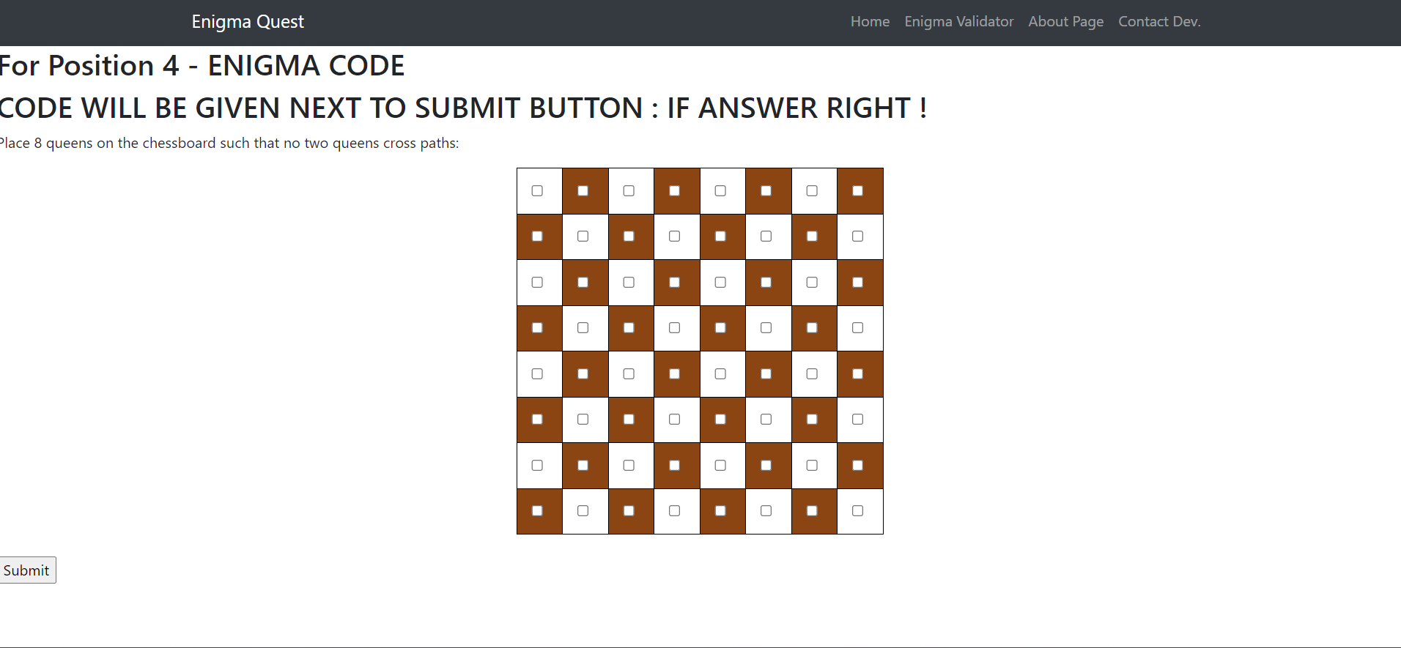1401x648 pixels.
Task: Check the second square of the sixth row
Action: [x=583, y=420]
